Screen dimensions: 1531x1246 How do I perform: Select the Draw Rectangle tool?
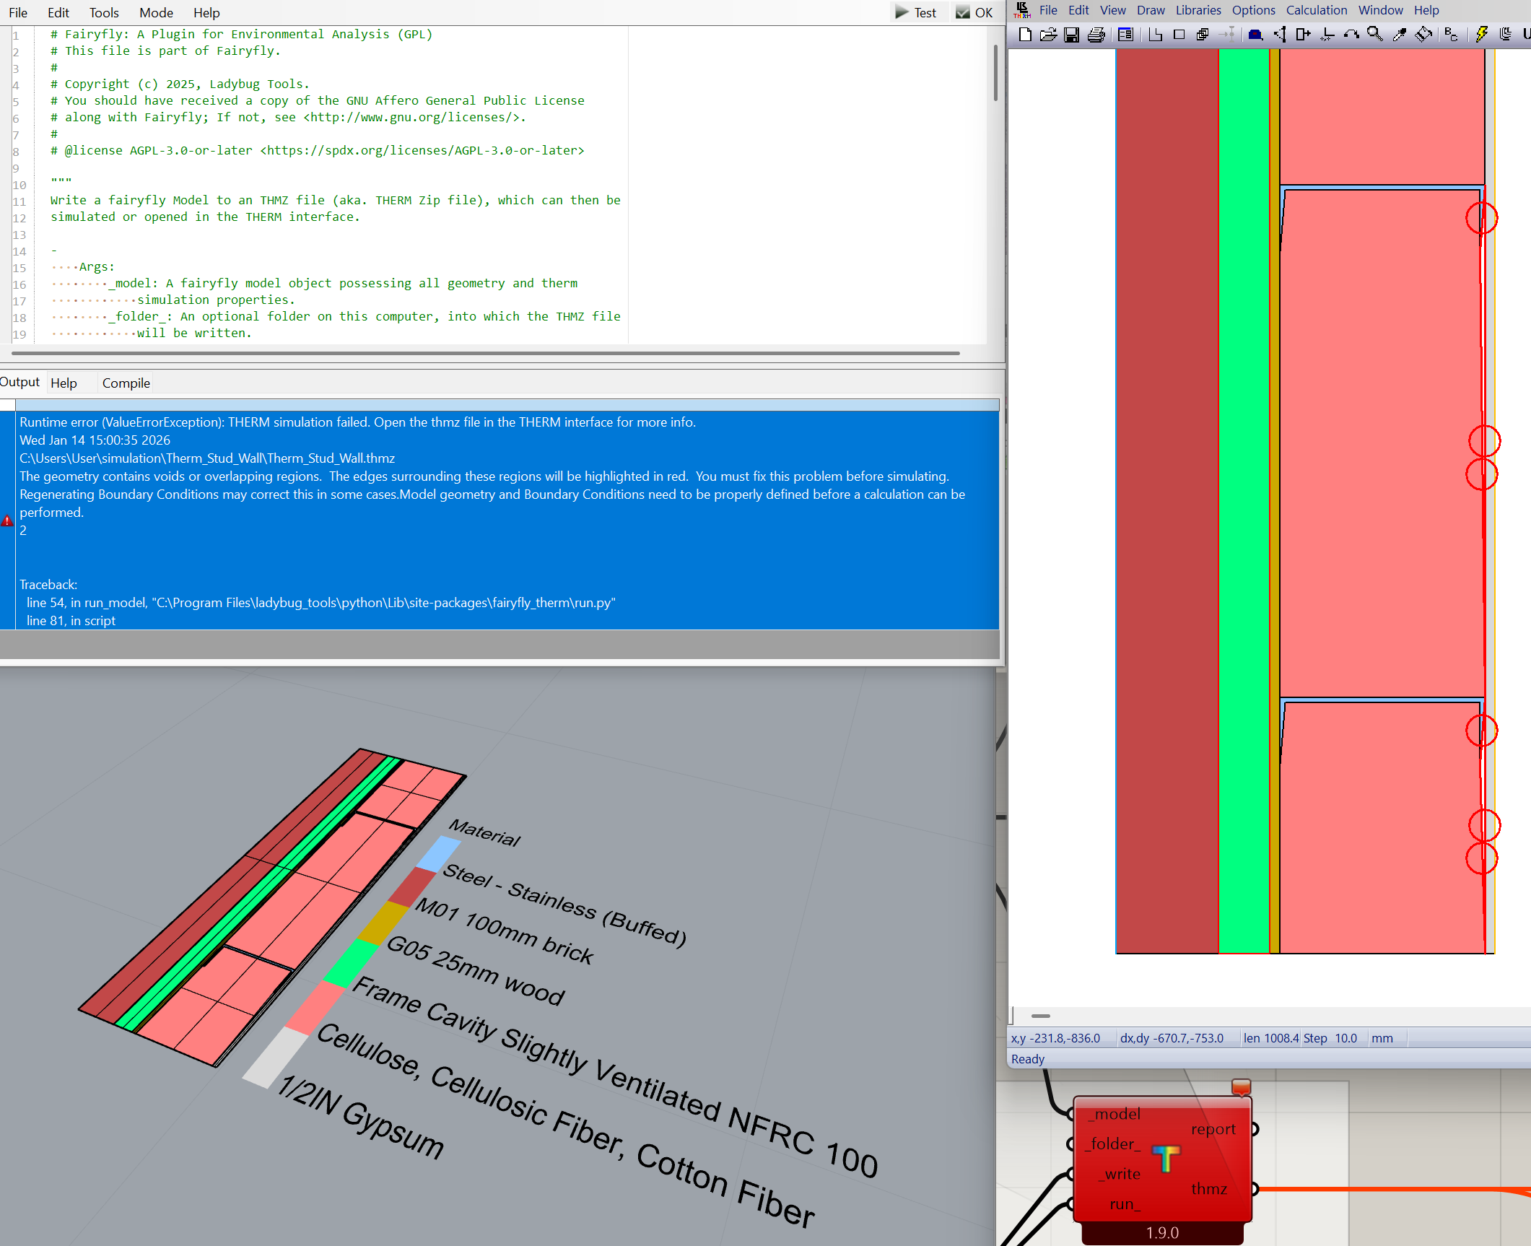[1179, 34]
